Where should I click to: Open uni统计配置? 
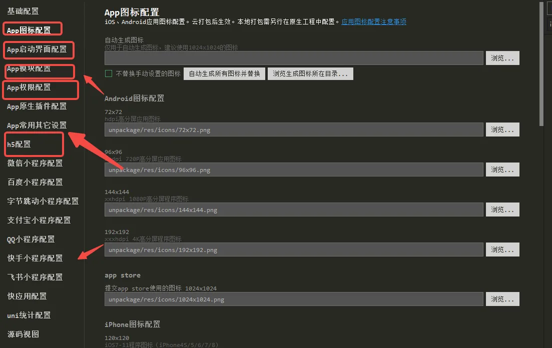(29, 315)
